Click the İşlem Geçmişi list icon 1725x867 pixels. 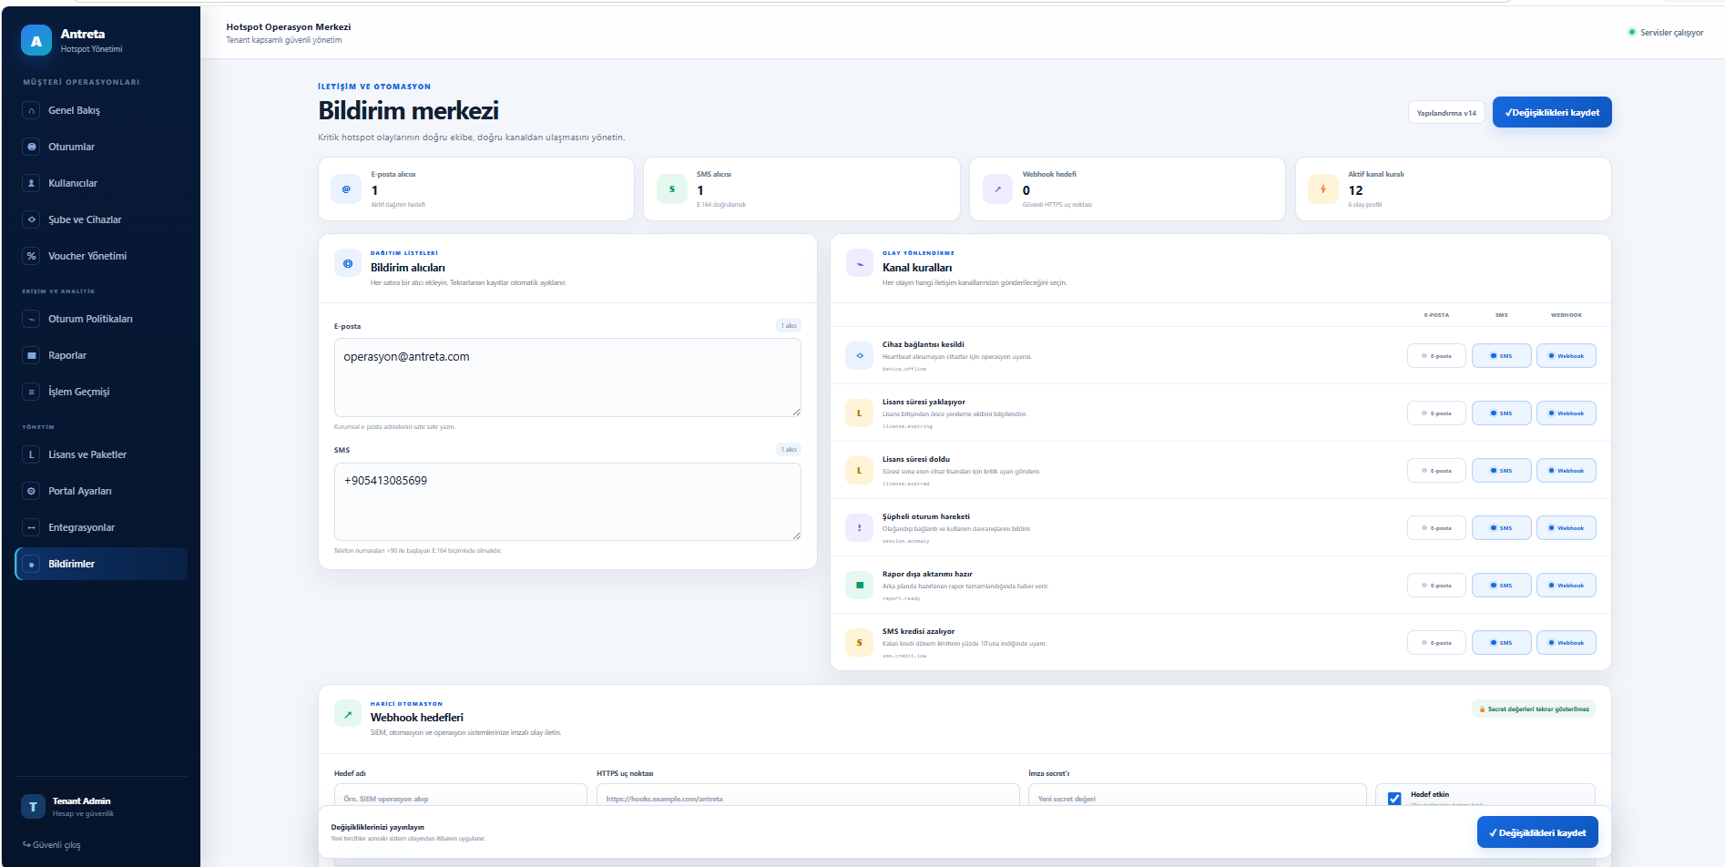(x=32, y=392)
